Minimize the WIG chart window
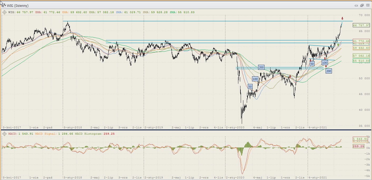This screenshot has width=372, height=180. pos(356,6)
